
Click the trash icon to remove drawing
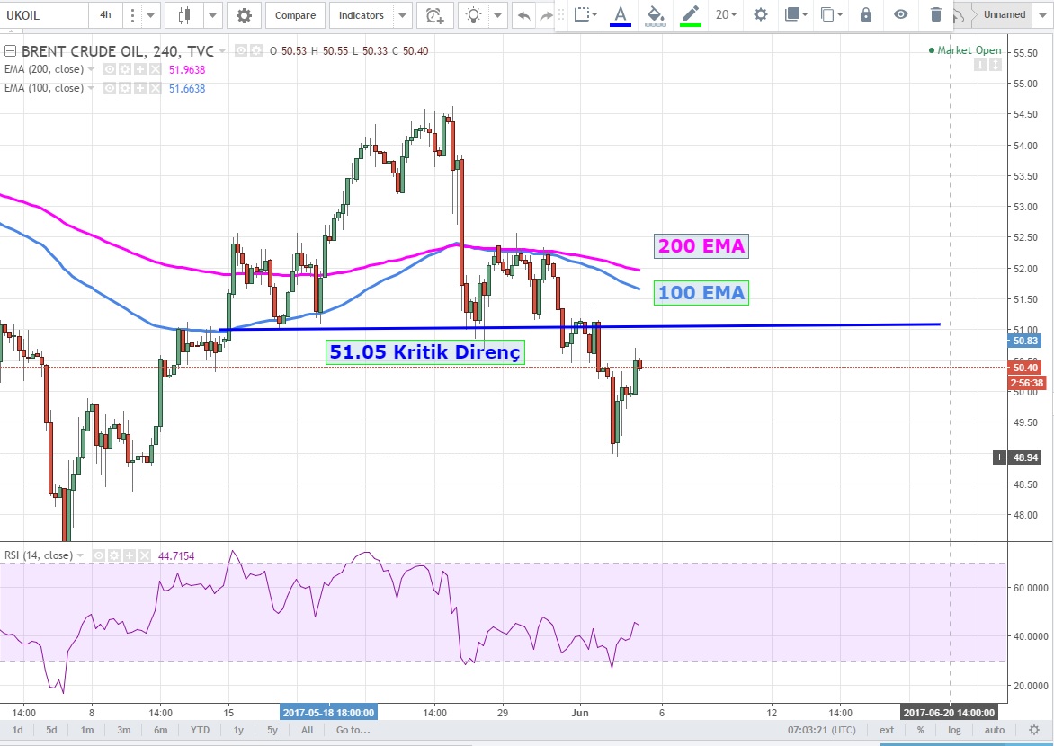point(936,14)
